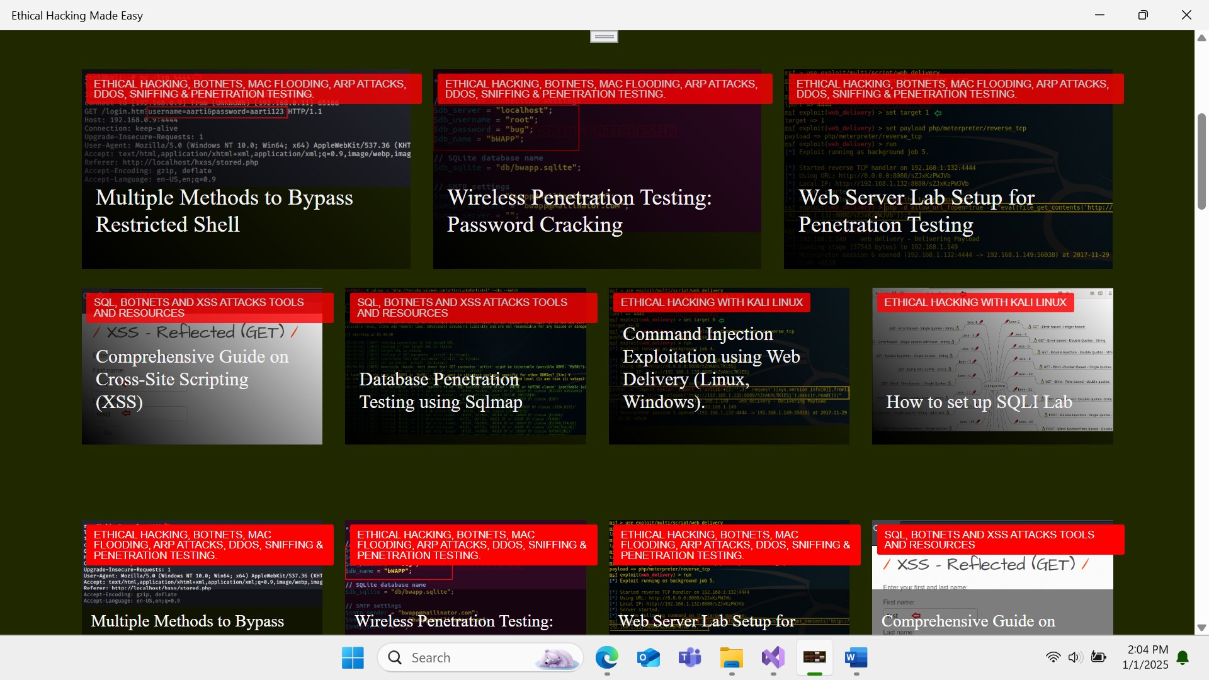
Task: Open the notification bell icon
Action: tap(1183, 658)
